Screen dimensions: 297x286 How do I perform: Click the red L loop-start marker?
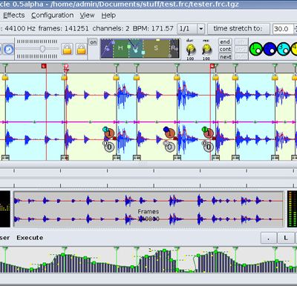point(44,66)
